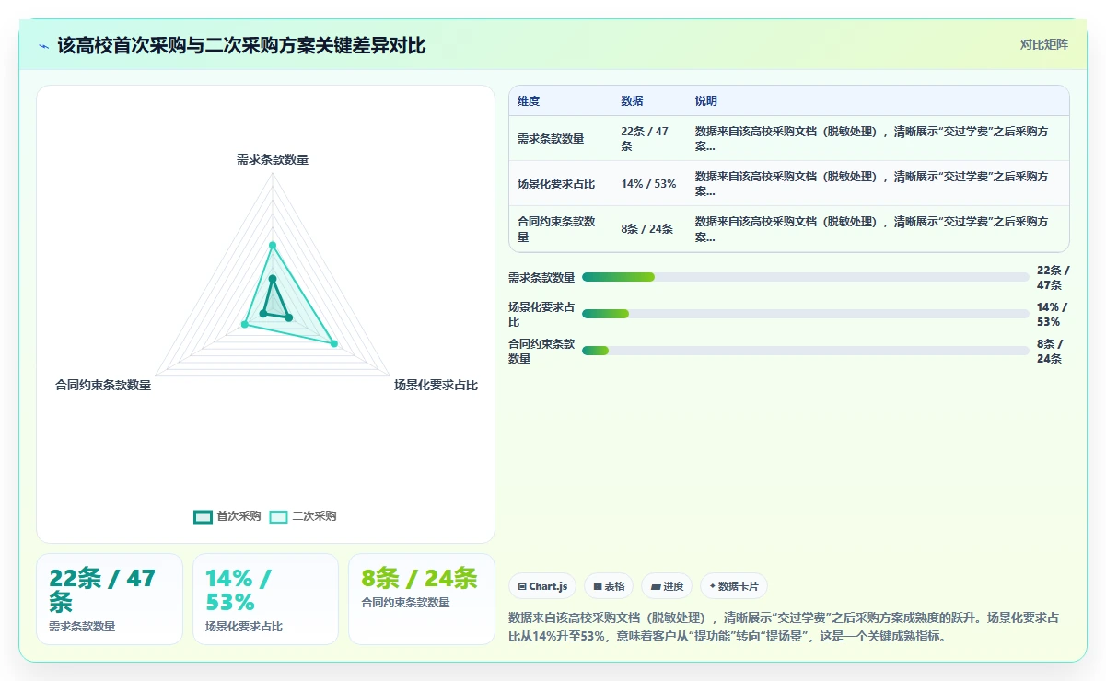The image size is (1106, 681).
Task: Click the 首次采购 legend color box
Action: tap(203, 516)
